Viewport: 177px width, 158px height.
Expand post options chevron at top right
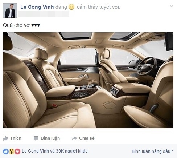click(172, 6)
